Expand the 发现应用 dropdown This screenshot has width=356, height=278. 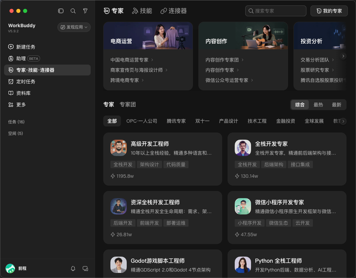(x=74, y=27)
